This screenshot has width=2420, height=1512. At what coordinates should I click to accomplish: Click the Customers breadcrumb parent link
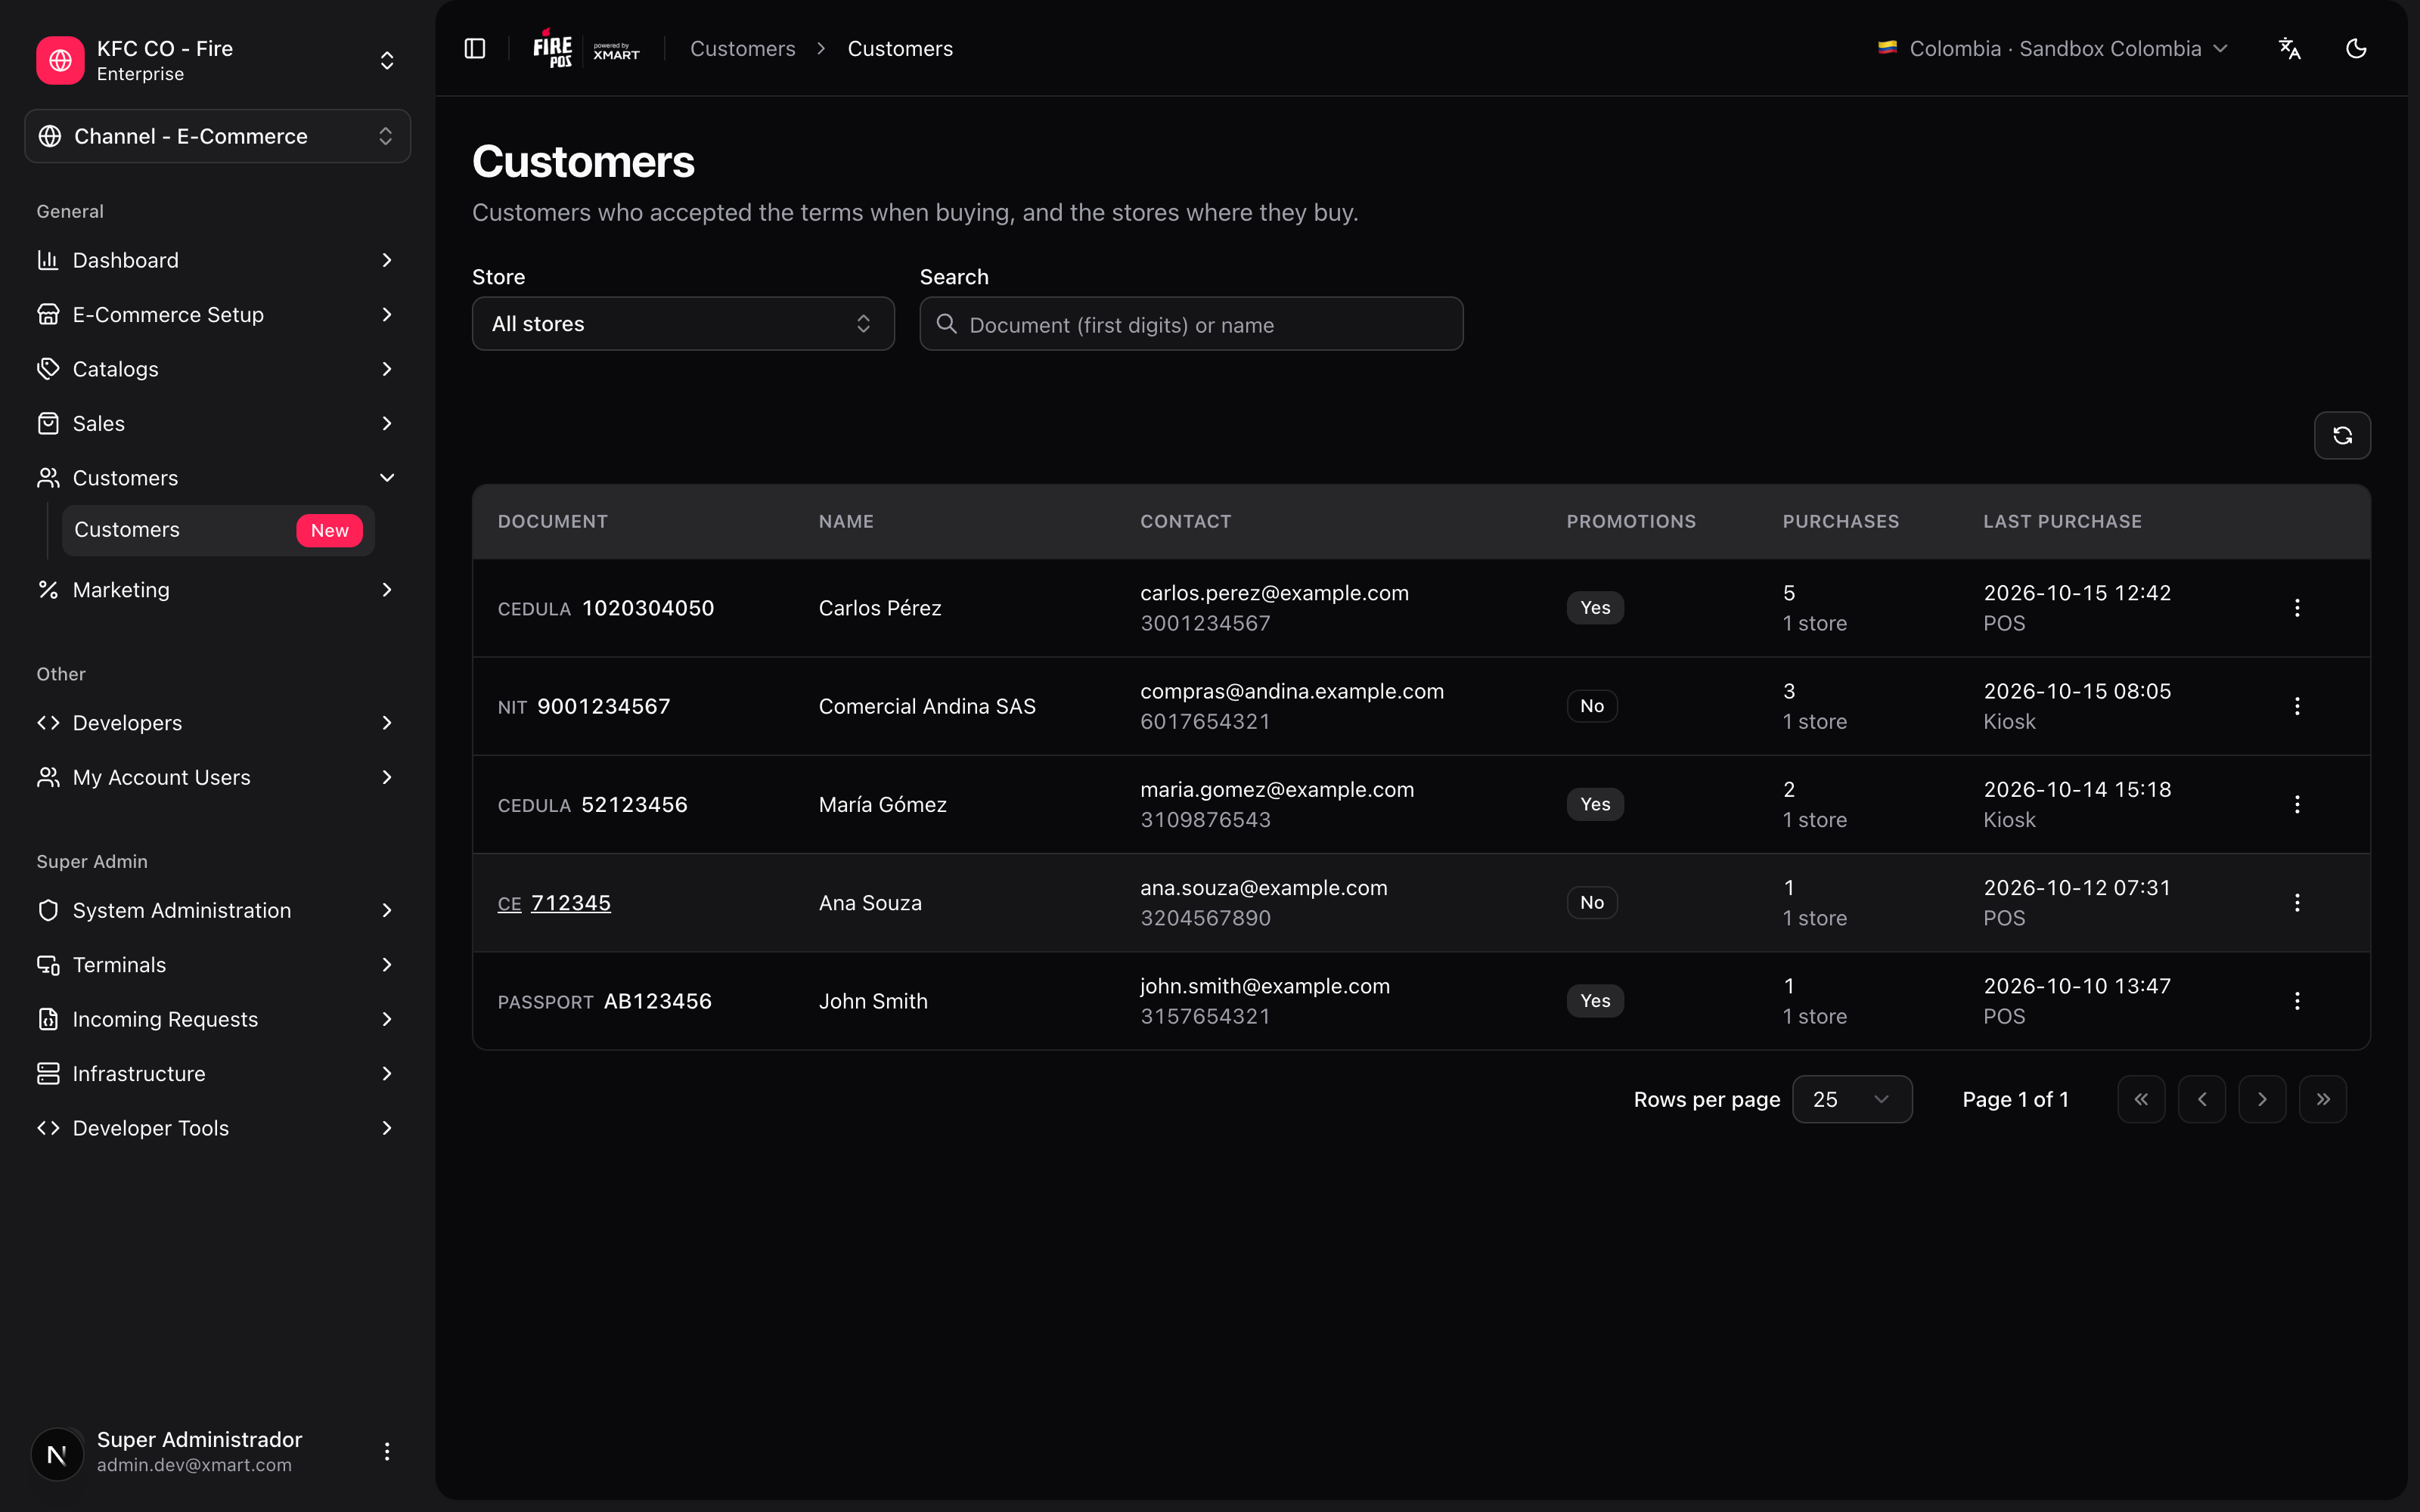[x=743, y=48]
